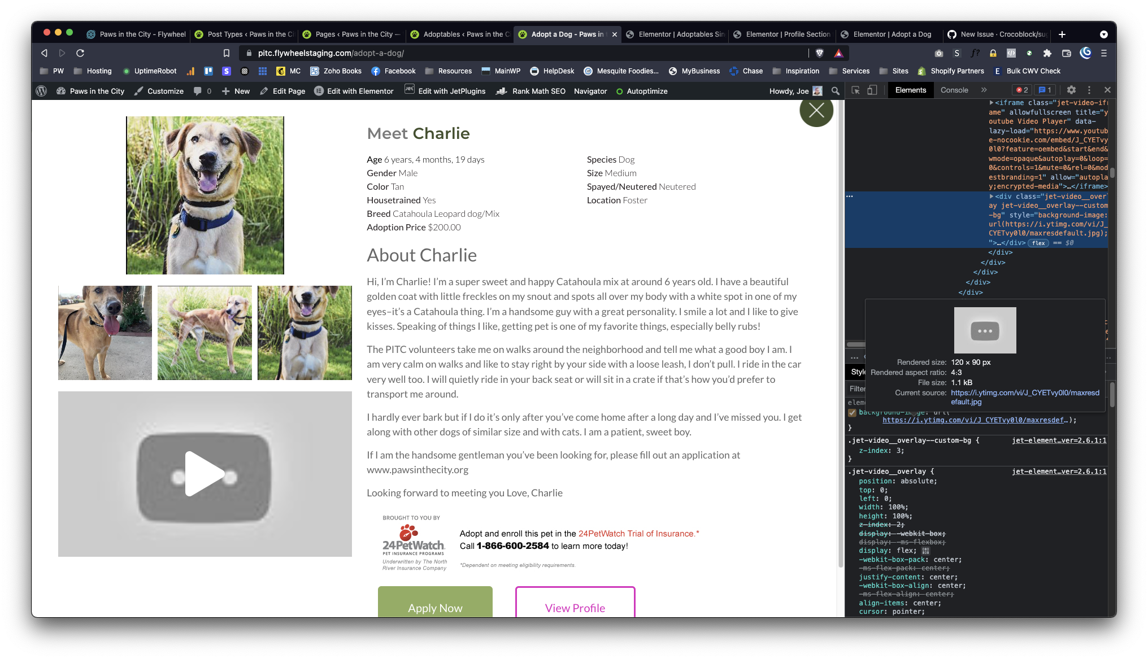Open the flexbox editor icon beside display: flex
The image size is (1148, 659).
point(925,551)
